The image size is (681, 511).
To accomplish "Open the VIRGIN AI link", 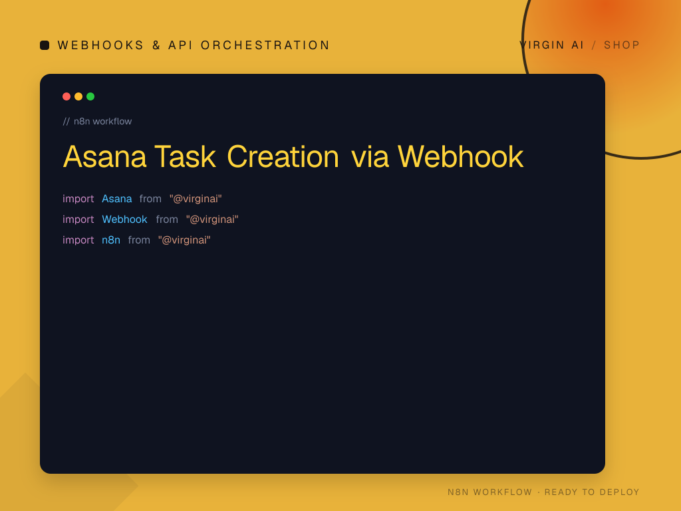I will (551, 45).
